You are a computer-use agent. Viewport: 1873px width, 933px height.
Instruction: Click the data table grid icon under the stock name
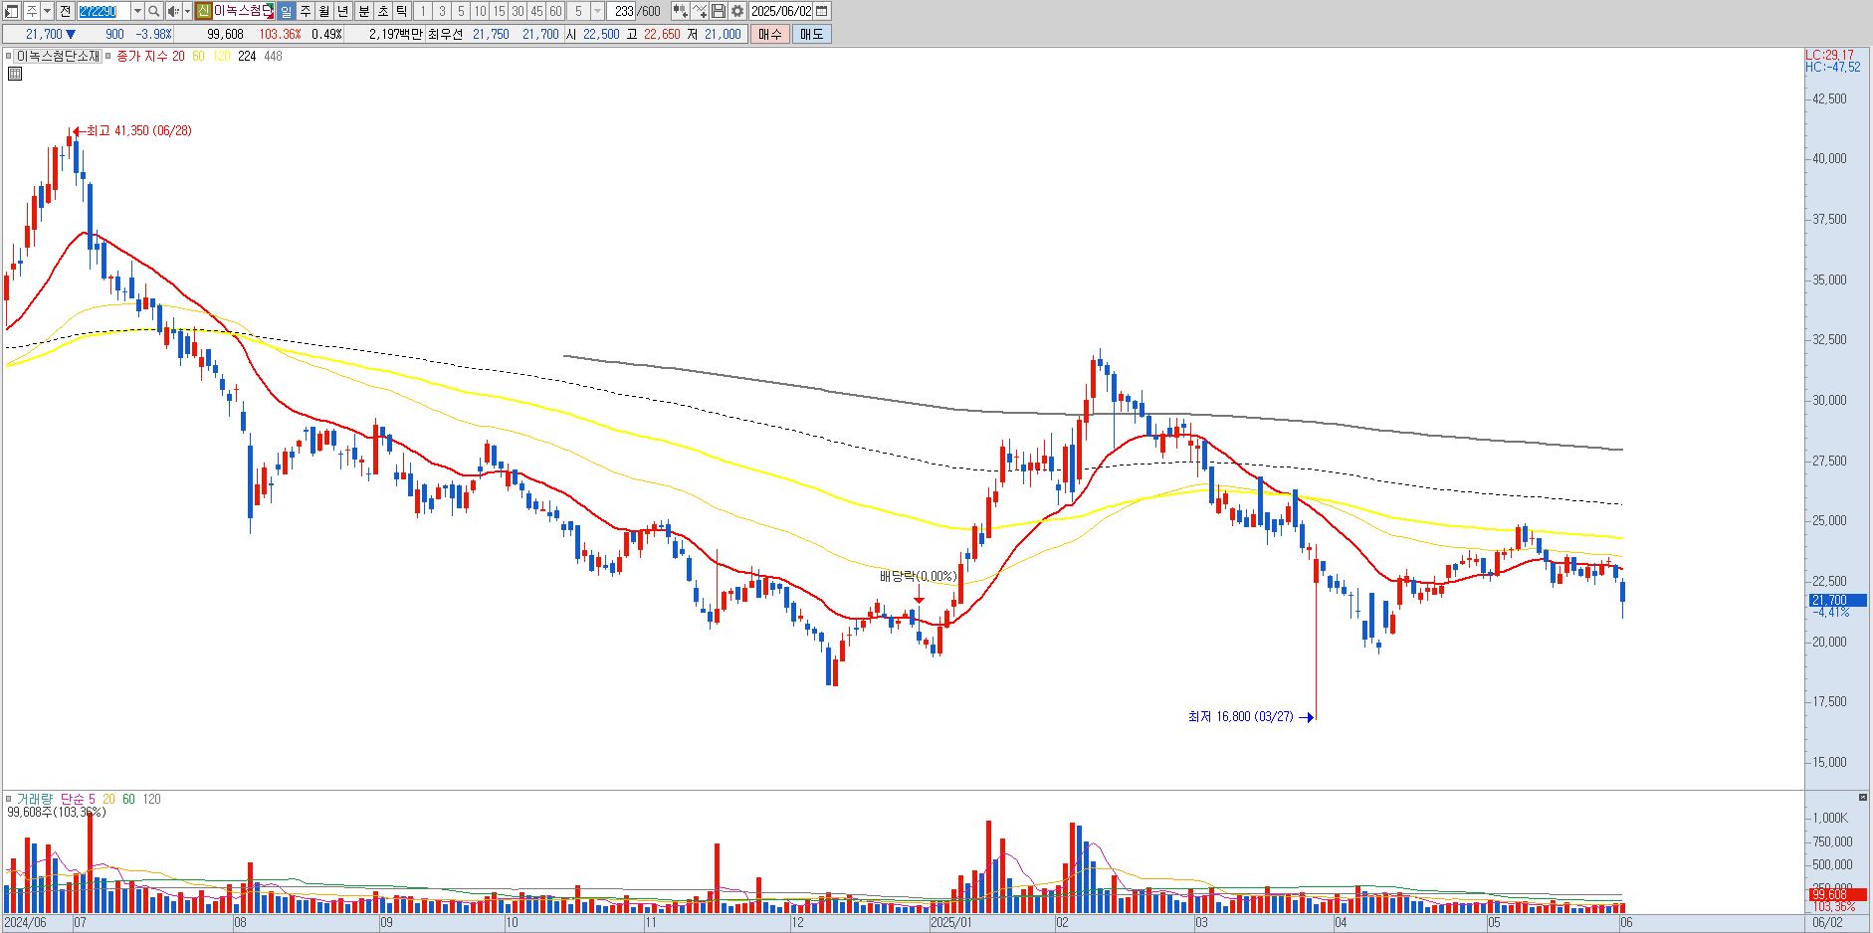(14, 74)
